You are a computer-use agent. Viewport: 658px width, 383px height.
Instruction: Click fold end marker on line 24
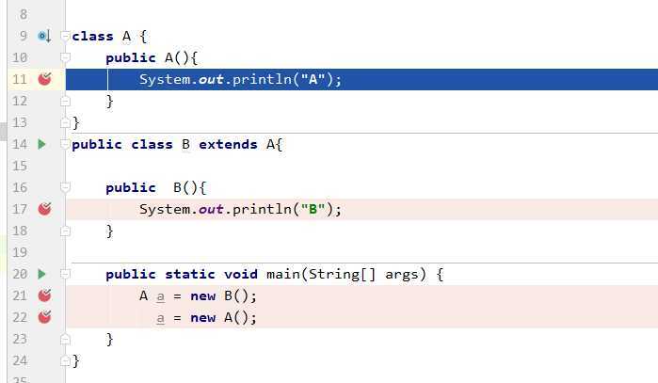[x=65, y=360]
